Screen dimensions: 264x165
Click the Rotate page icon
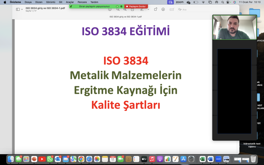click(156, 9)
